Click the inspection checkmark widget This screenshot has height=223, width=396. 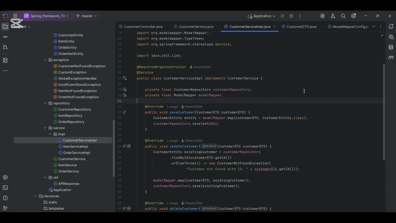pos(382,36)
